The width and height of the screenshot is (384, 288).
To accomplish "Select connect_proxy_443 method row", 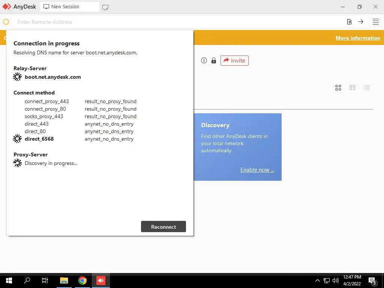I will 80,101.
